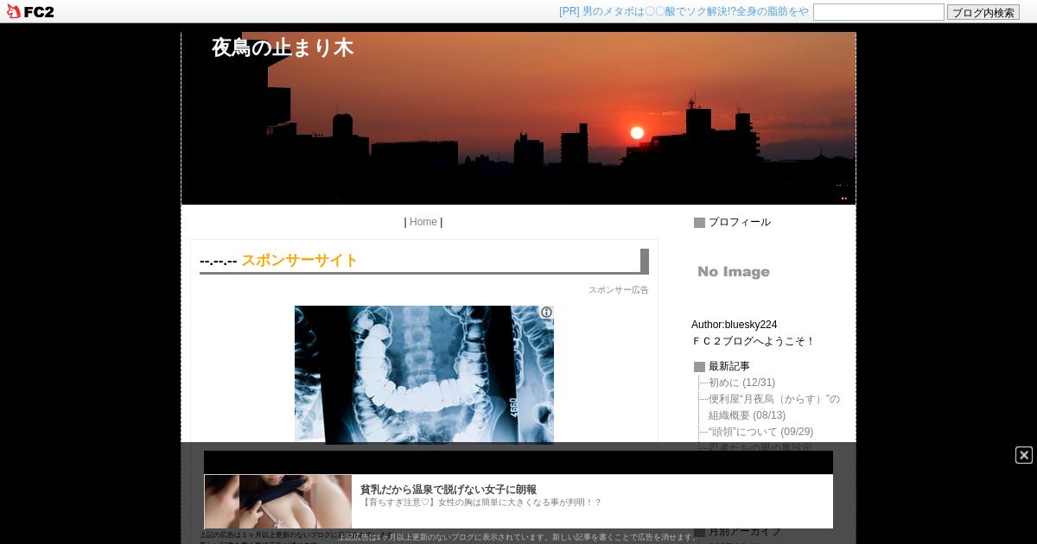
Task: Click the sunset header banner image
Action: (518, 118)
